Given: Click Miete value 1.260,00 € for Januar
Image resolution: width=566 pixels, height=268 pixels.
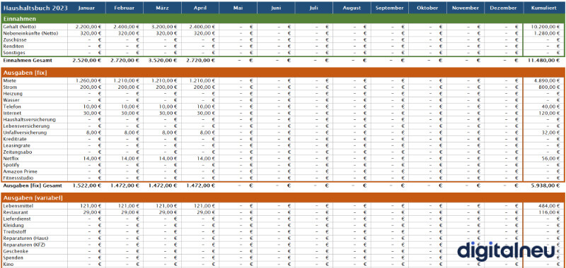Looking at the screenshot, I should (x=89, y=80).
